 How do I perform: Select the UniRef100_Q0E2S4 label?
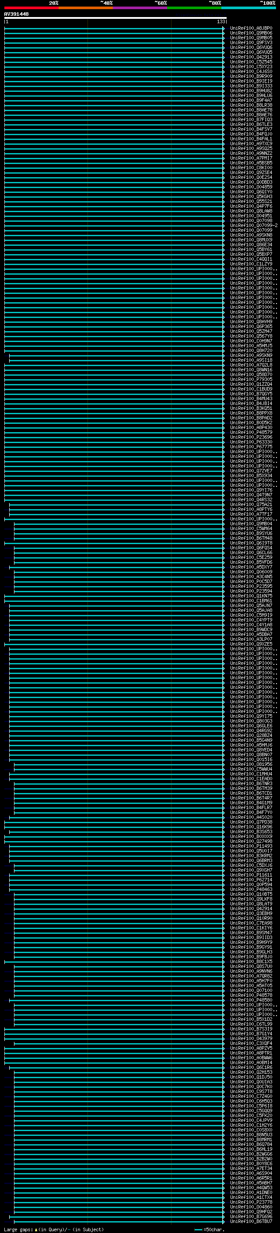(251, 177)
